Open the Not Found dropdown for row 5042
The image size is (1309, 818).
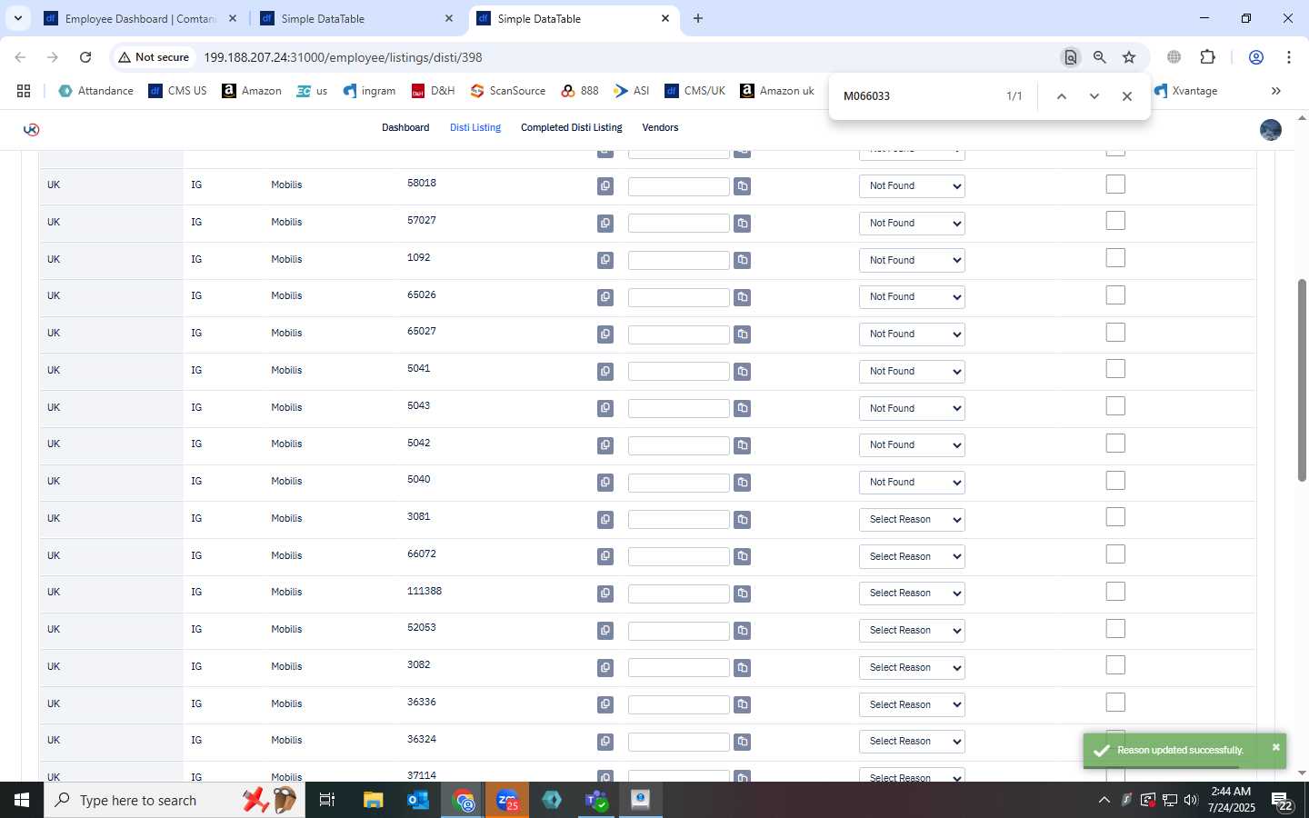tap(912, 445)
